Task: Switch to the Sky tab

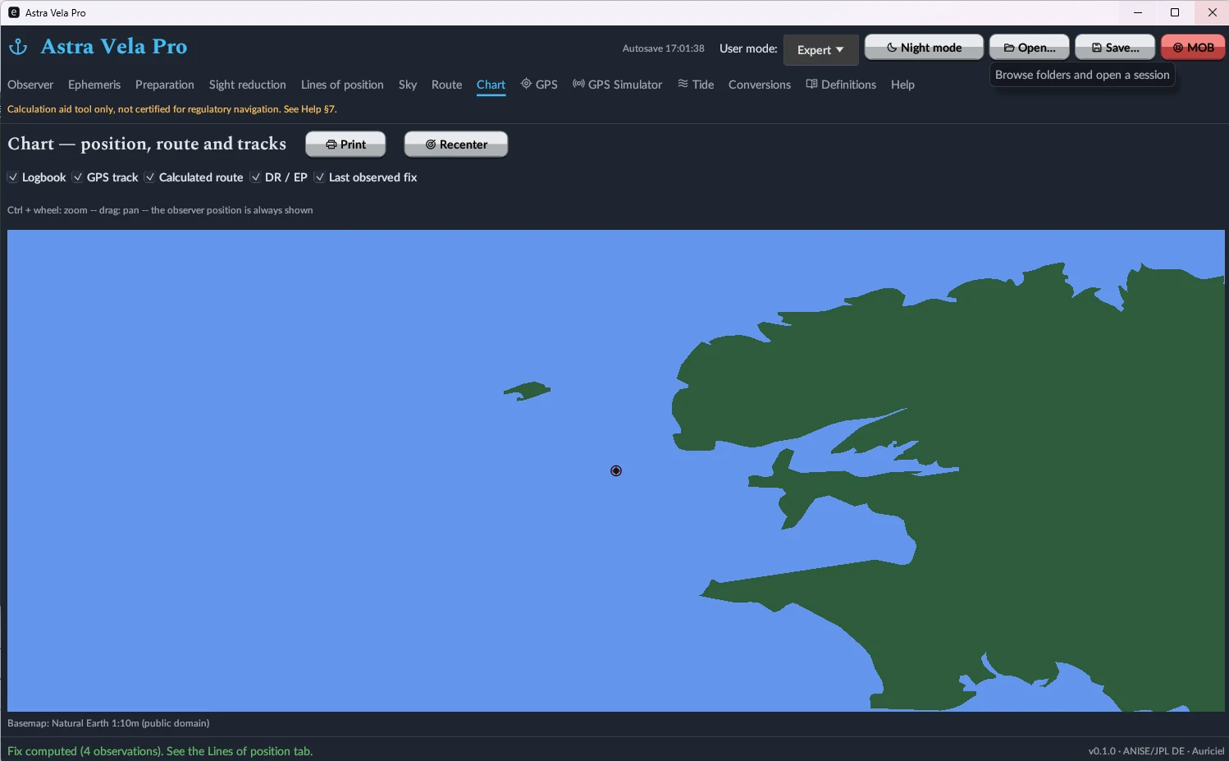Action: click(408, 85)
